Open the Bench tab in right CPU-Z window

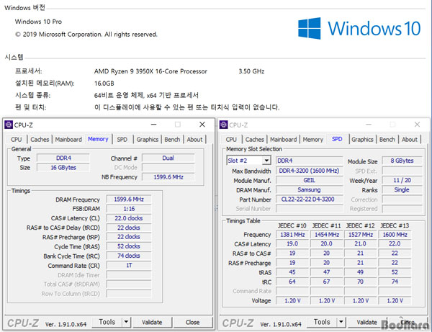coord(387,140)
